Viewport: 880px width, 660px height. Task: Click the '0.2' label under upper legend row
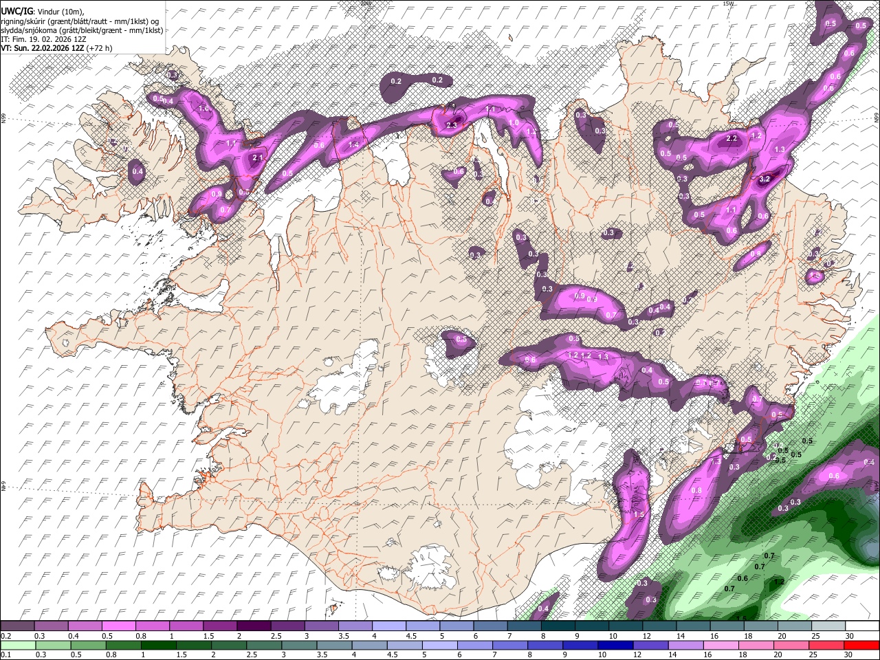5,636
